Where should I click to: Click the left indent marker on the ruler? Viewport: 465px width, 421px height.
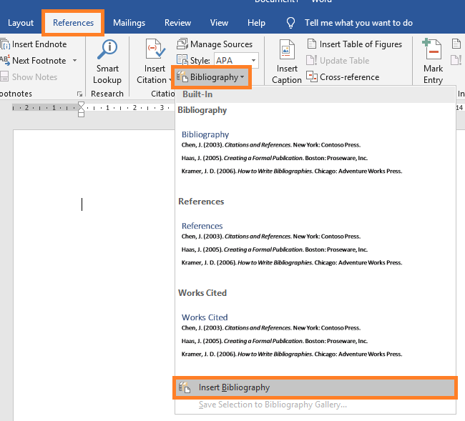click(x=81, y=114)
